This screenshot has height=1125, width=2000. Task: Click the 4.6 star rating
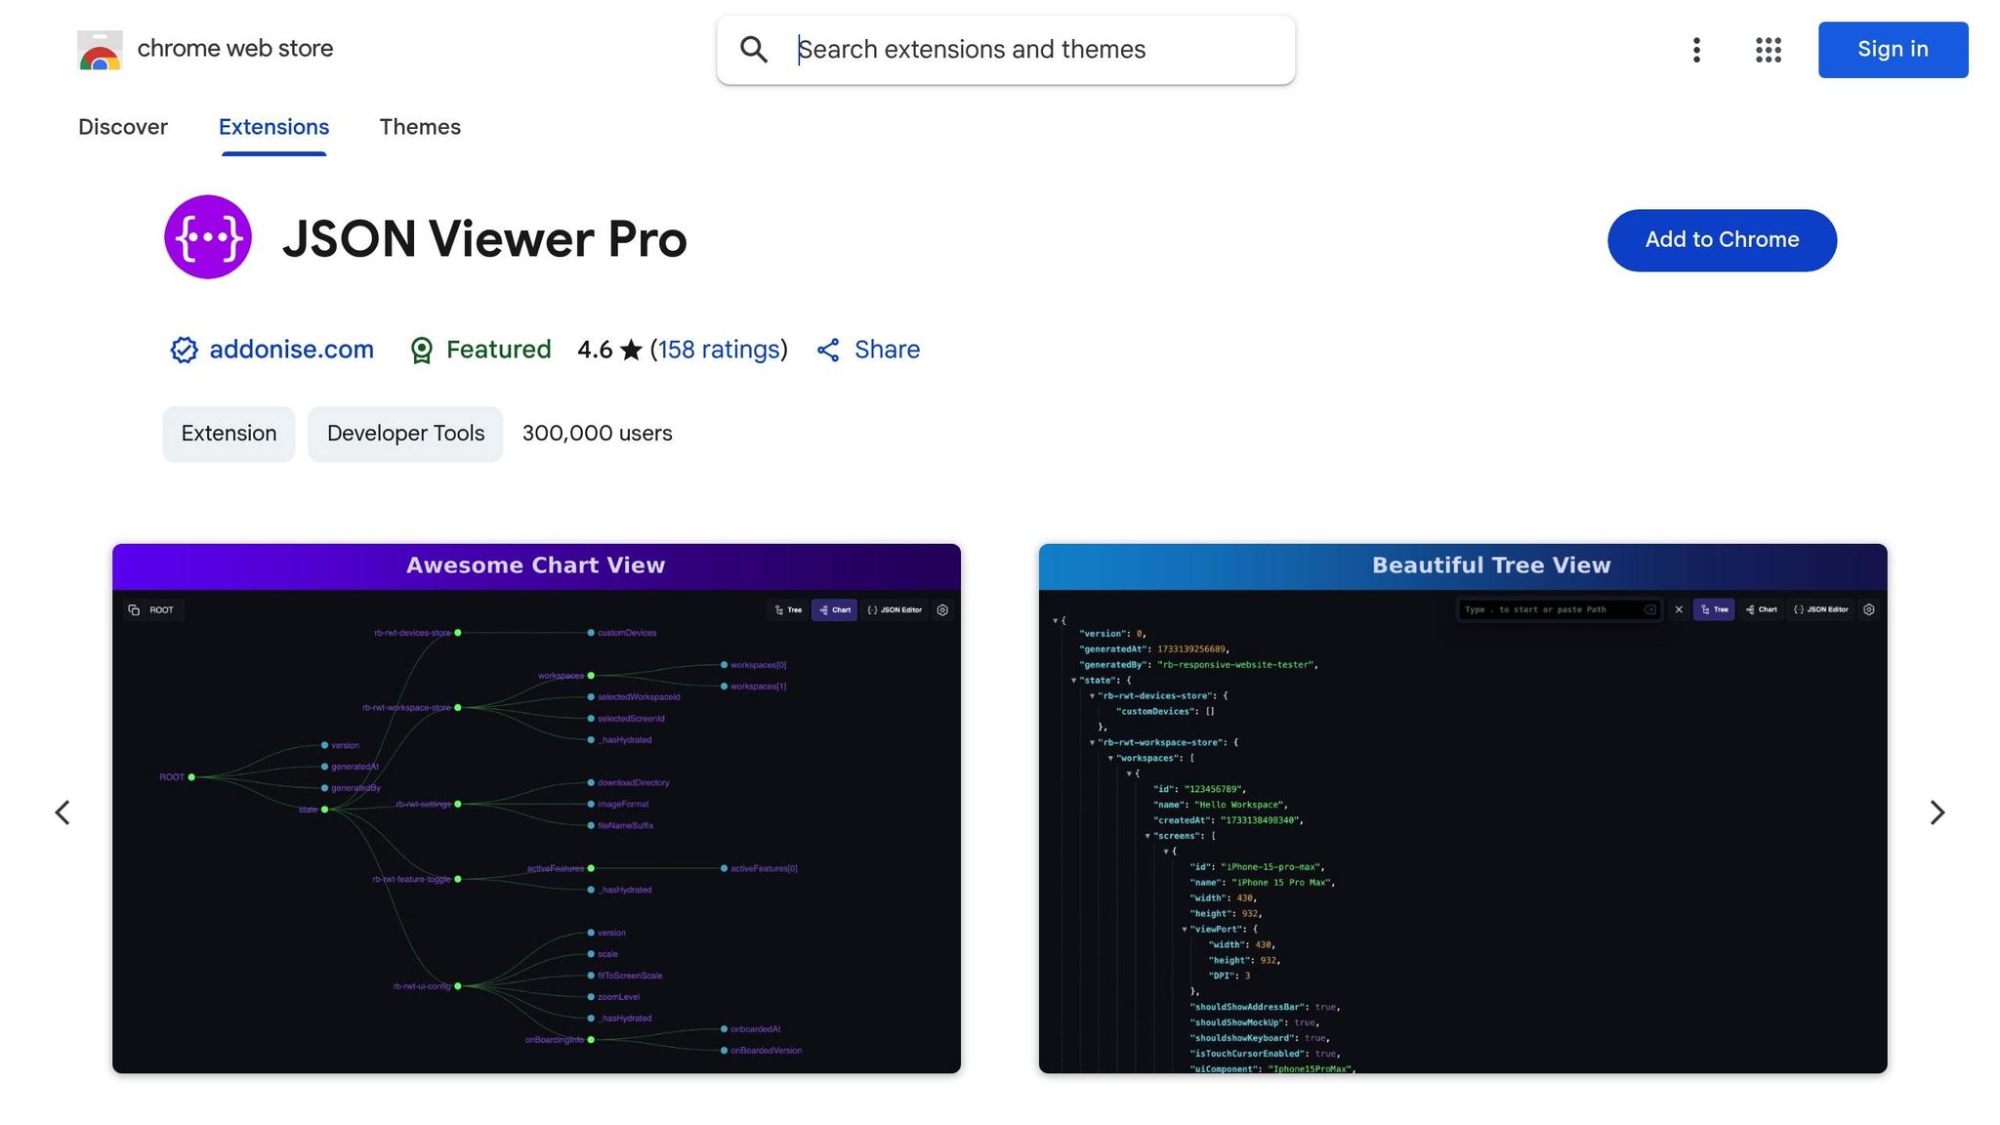click(x=609, y=350)
